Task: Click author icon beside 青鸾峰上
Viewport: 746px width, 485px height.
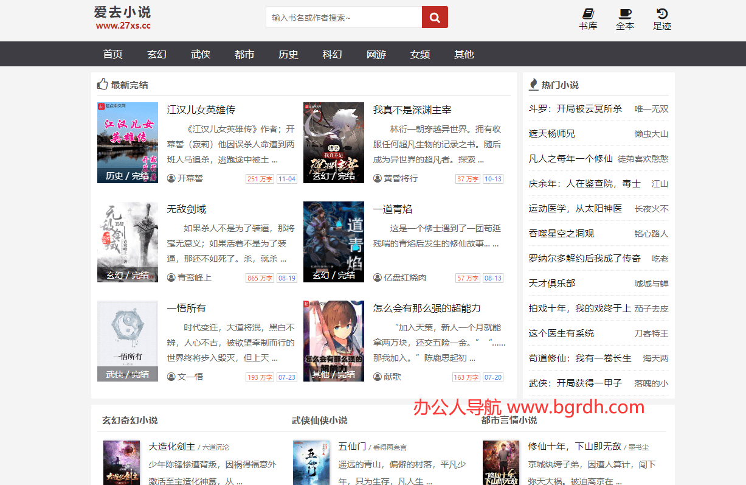Action: [x=171, y=277]
